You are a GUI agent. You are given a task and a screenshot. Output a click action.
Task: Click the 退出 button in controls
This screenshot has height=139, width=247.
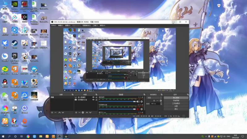pyautogui.click(x=176, y=109)
